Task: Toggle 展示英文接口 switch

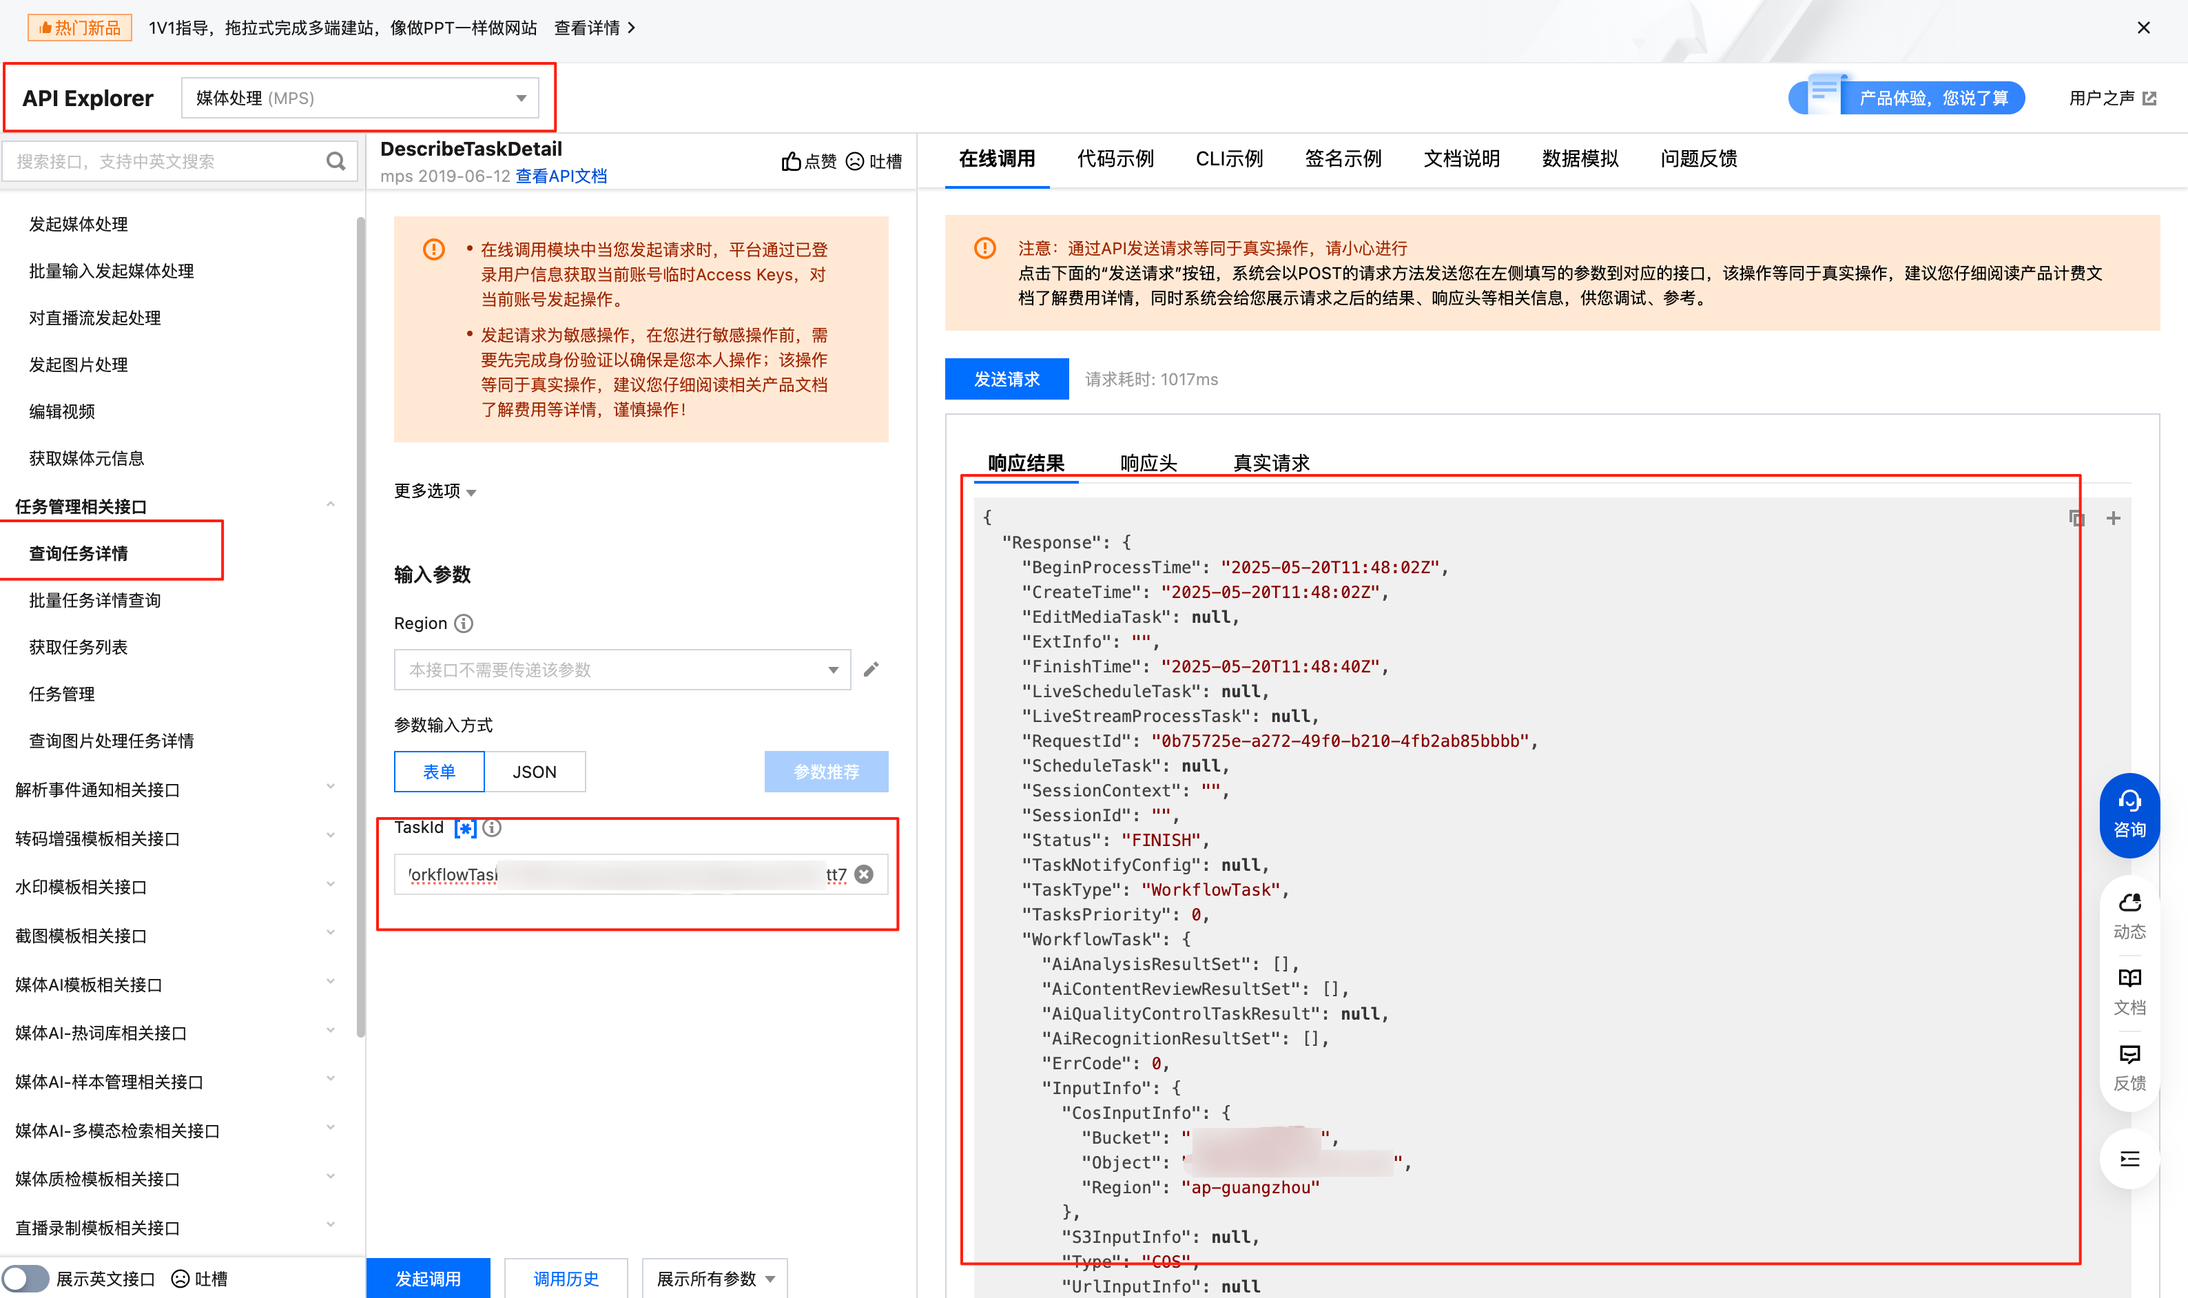Action: coord(26,1278)
